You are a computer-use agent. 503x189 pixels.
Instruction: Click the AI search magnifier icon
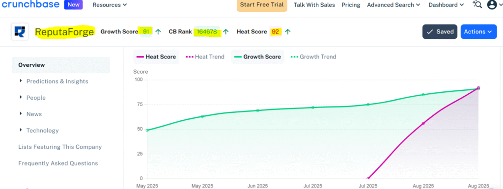(x=477, y=4)
